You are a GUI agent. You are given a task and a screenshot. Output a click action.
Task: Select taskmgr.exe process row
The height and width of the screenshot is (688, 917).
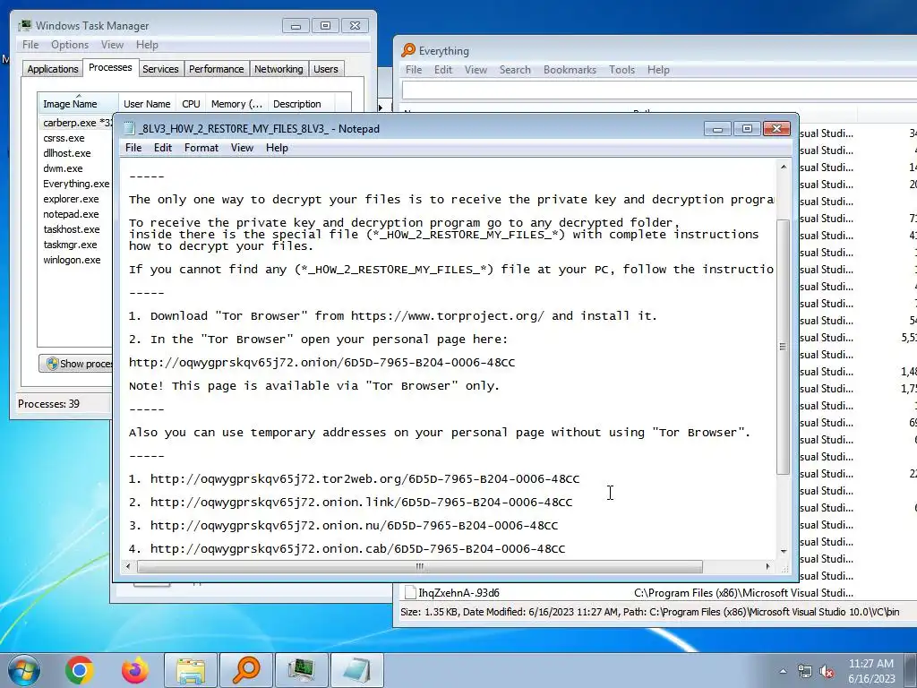click(76, 245)
